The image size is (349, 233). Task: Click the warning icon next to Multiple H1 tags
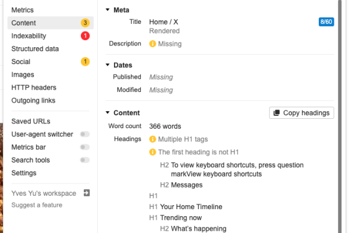click(152, 139)
